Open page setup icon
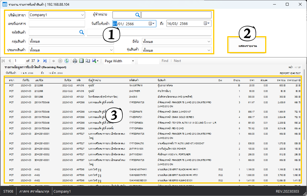 [88, 61]
